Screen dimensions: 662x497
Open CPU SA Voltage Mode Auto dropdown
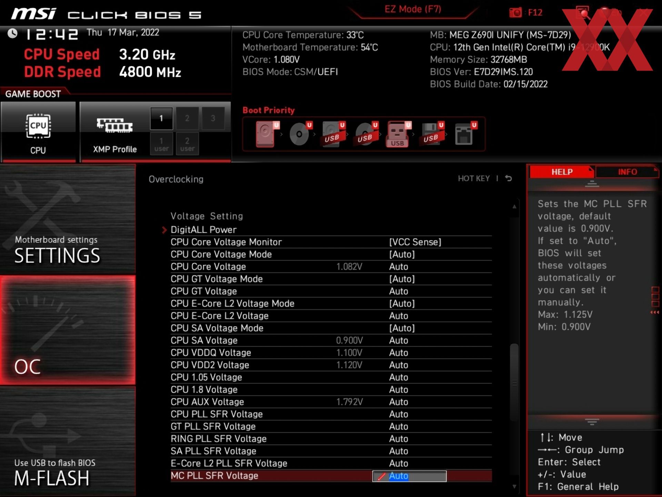(x=402, y=328)
